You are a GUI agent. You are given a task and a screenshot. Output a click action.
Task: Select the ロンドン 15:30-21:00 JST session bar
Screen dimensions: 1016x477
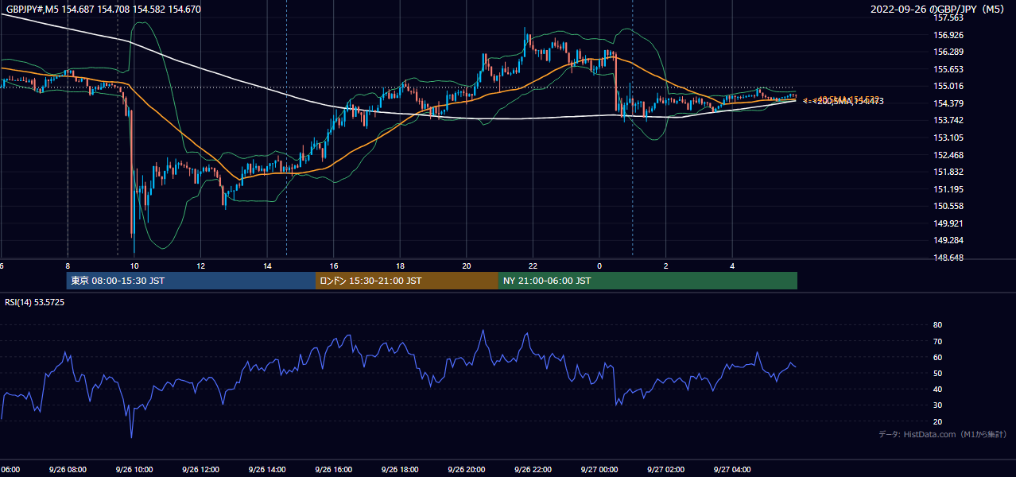point(407,281)
